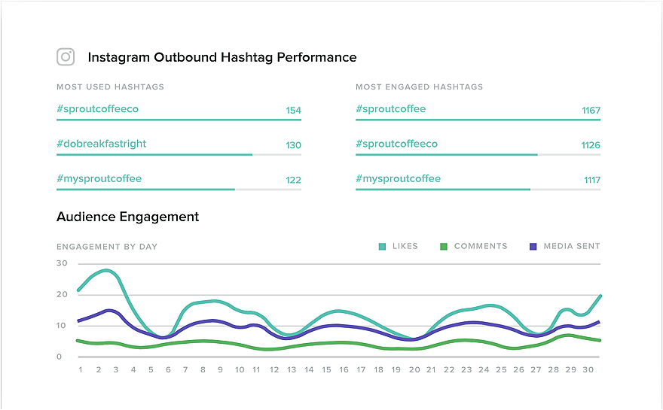Open #sproutcoffeeco in Most Engaged Hashtags
Viewport: 663px width, 410px height.
[396, 144]
